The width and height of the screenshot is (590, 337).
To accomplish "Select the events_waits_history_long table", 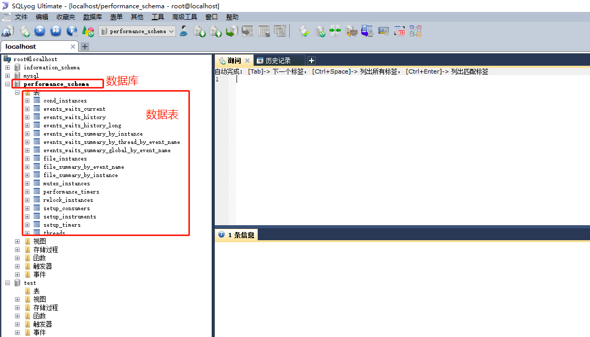I will [82, 125].
